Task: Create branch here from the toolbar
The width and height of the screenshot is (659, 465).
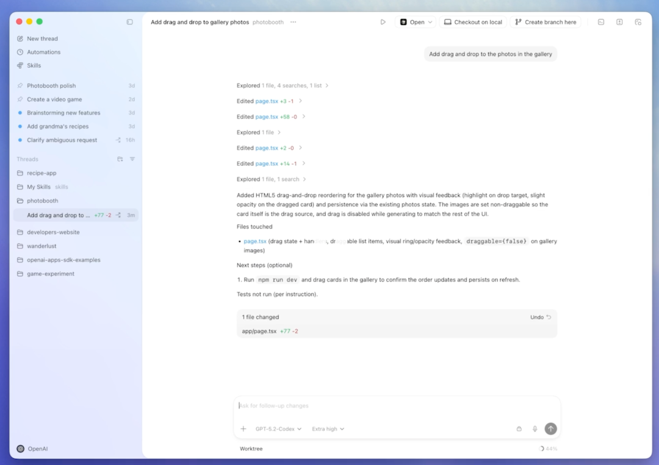Action: tap(546, 21)
